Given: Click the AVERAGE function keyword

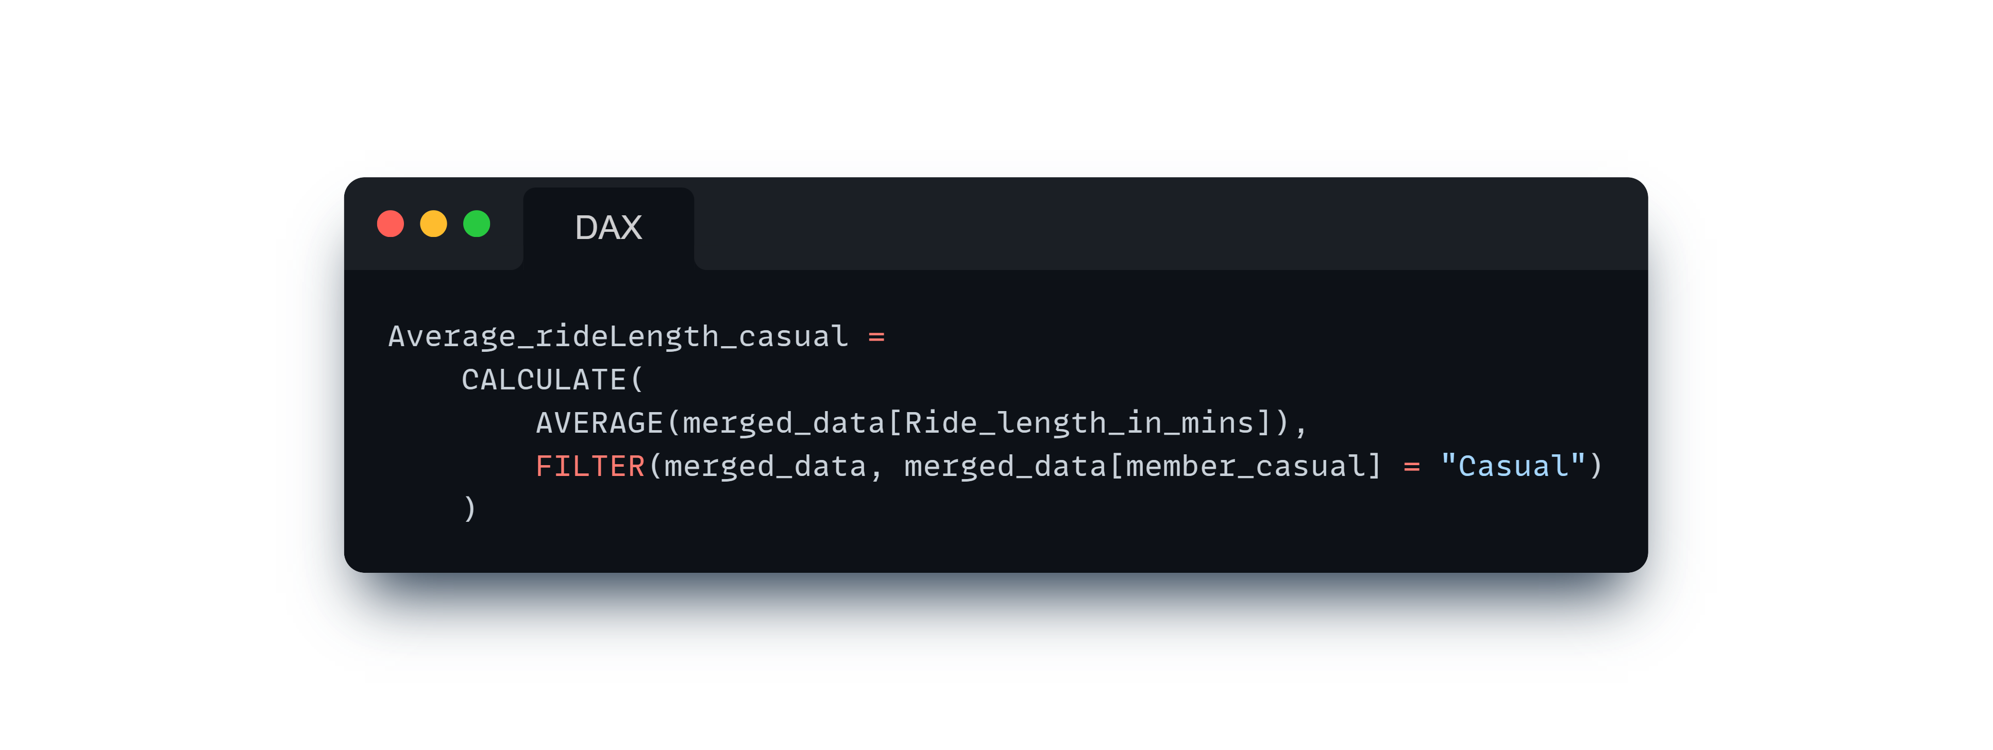Looking at the screenshot, I should click(600, 424).
